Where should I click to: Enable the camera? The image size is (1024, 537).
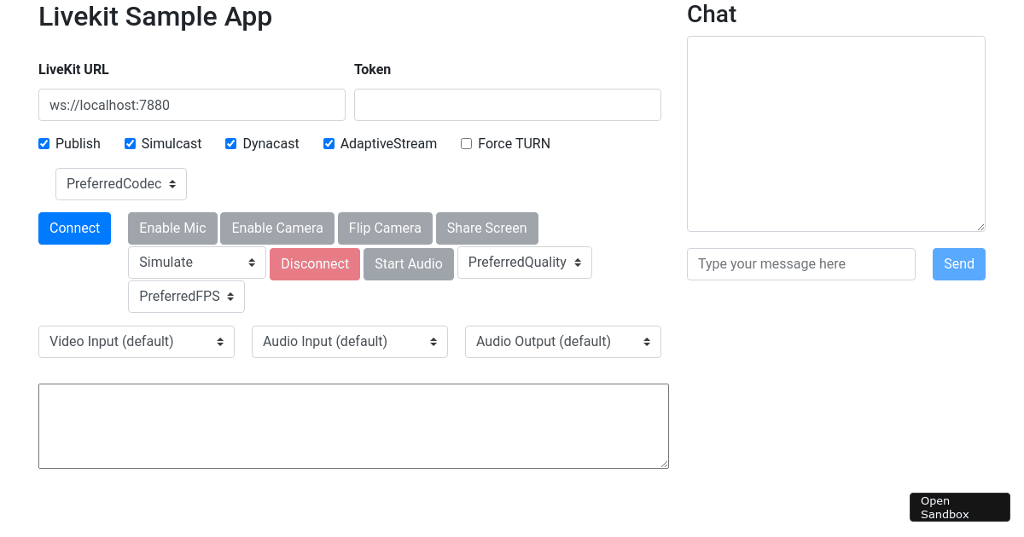(276, 228)
